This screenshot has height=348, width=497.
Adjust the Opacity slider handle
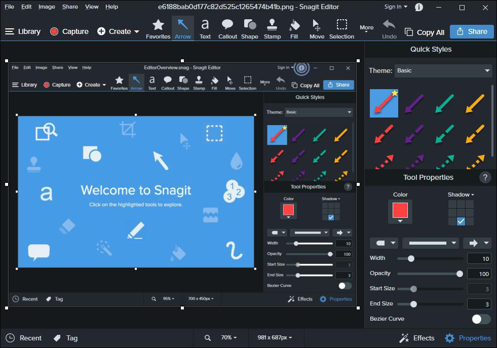[x=460, y=274]
